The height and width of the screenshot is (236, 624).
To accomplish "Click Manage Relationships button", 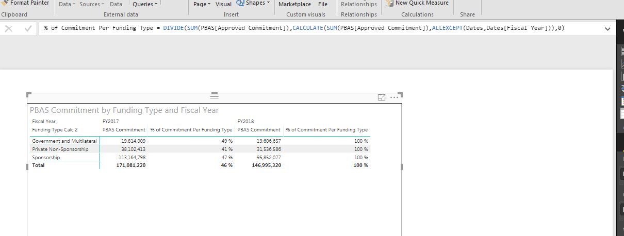I will [x=359, y=4].
